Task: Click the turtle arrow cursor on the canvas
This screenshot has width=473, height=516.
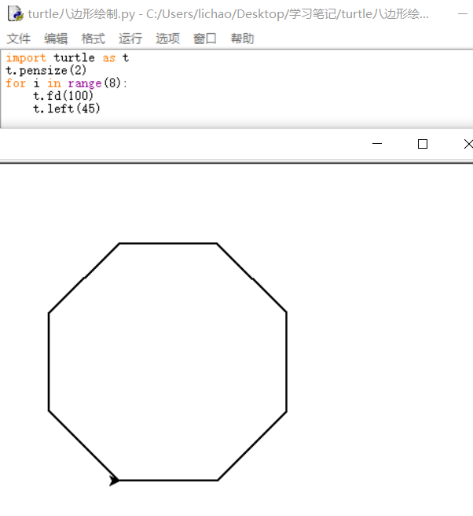Action: tap(114, 481)
